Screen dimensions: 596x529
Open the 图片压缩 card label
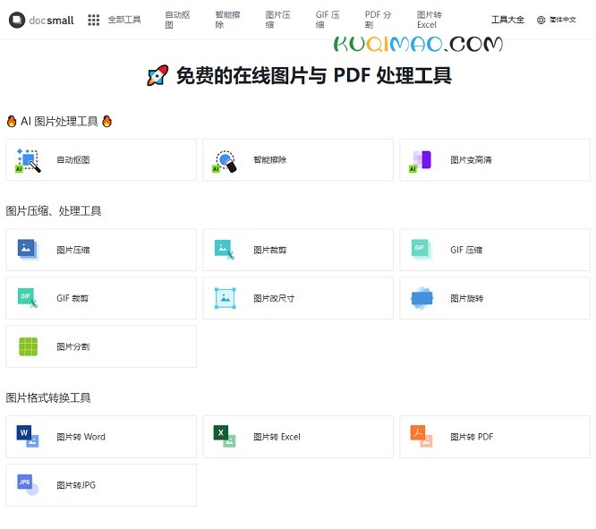pos(73,250)
